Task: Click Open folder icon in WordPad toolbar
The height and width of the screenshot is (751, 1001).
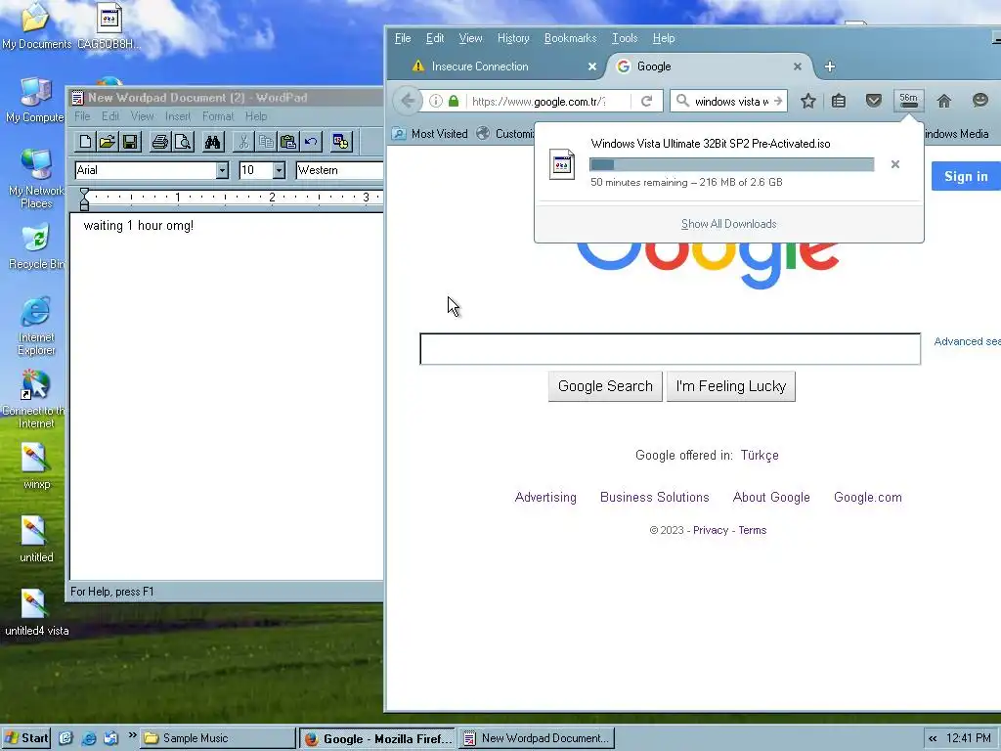Action: [108, 142]
